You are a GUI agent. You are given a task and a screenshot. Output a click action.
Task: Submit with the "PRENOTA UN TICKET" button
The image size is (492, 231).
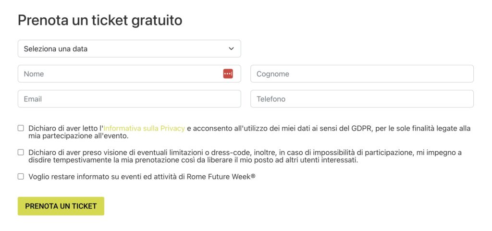(x=61, y=206)
